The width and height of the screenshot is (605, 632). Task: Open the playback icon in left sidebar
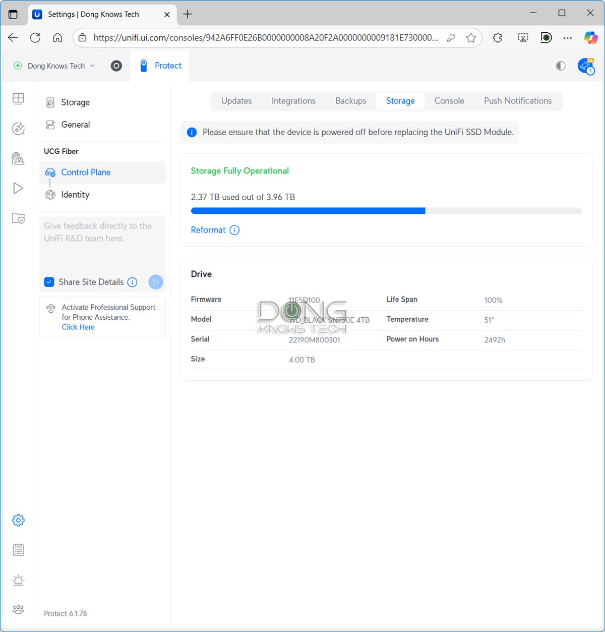coord(18,188)
